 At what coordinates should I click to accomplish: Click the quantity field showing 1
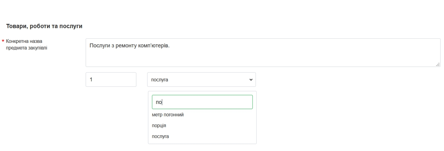tap(111, 80)
